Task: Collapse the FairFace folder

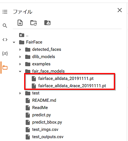Action: [14, 42]
